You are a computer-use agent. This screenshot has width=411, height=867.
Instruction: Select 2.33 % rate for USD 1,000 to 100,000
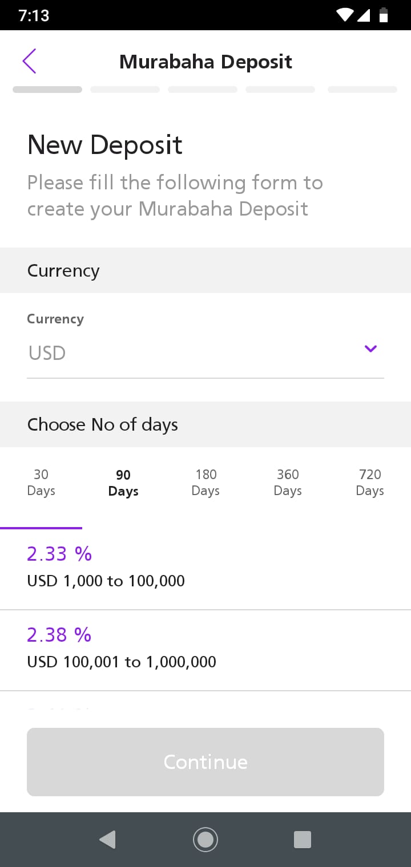(106, 566)
